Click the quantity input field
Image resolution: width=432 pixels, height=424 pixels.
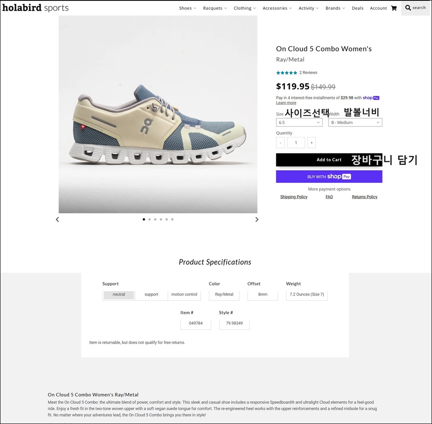point(296,143)
